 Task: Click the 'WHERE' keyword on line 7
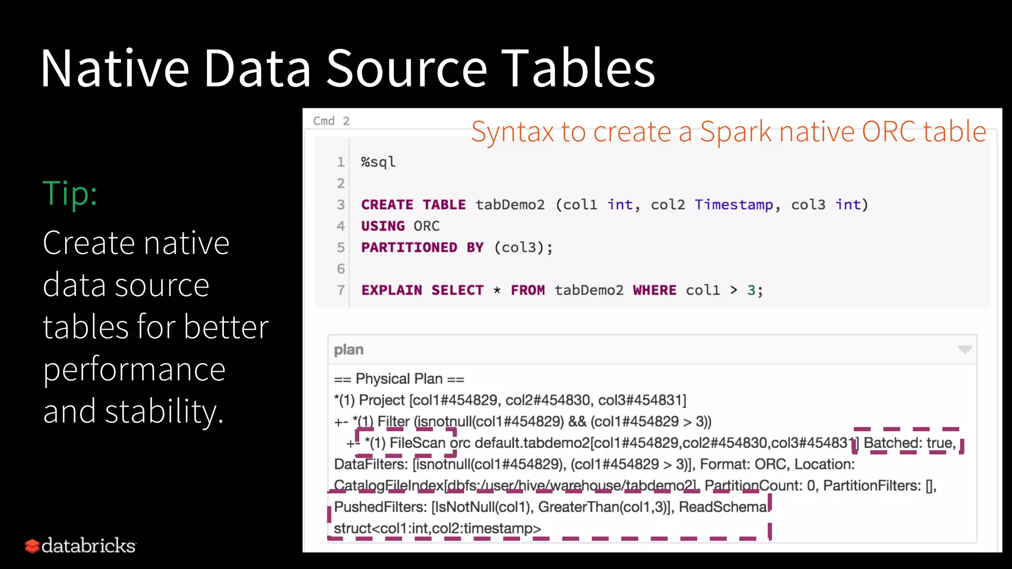pos(655,290)
